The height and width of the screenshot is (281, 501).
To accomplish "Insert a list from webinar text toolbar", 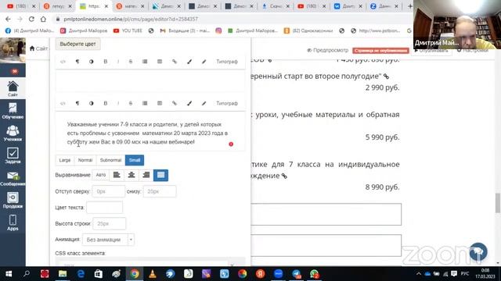I will coord(145,103).
